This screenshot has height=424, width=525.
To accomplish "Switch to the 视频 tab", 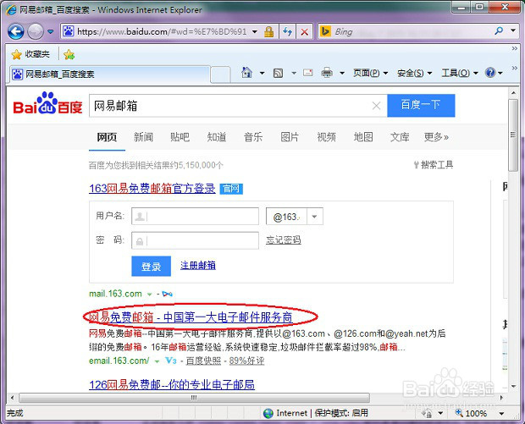I will point(327,137).
